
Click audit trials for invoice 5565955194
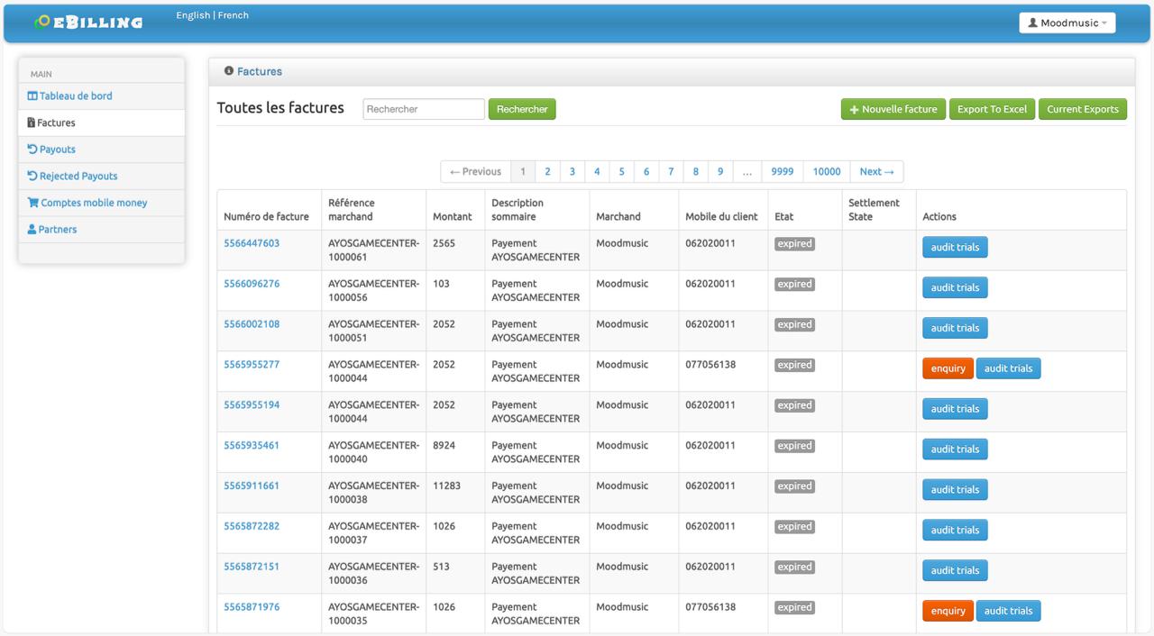(x=955, y=409)
